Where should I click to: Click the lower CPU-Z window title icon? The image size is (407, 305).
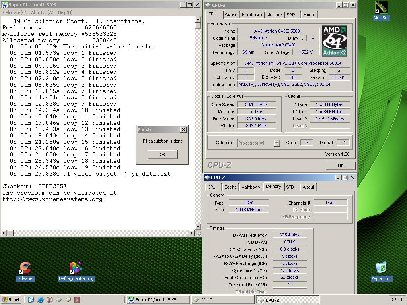(207, 178)
